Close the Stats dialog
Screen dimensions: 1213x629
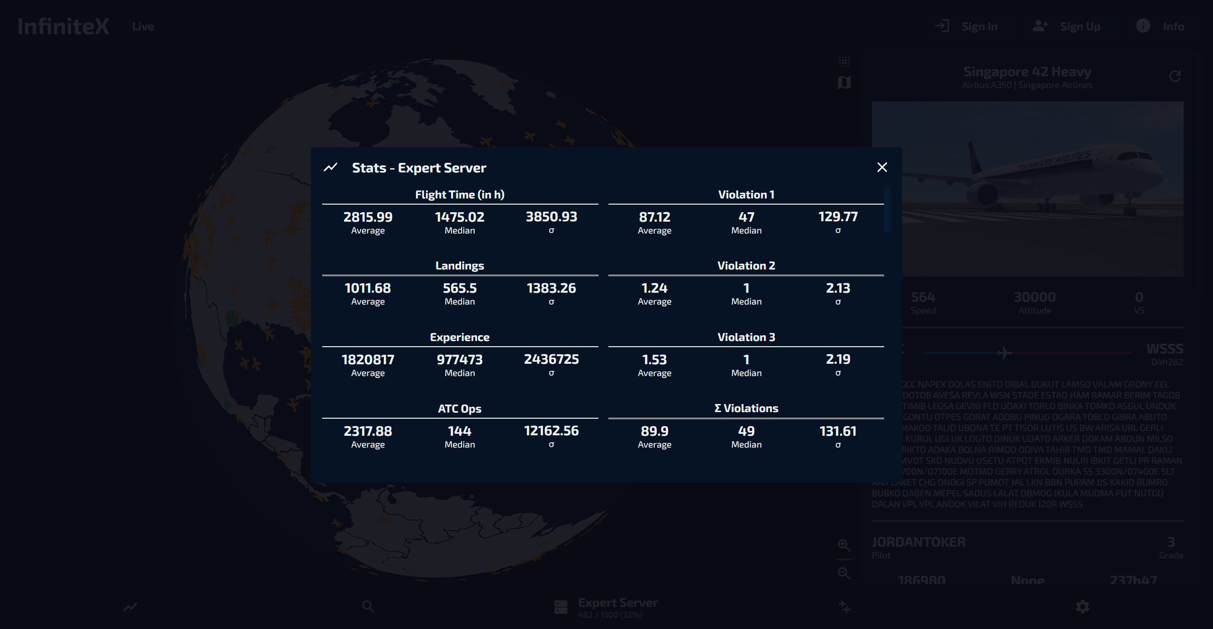(882, 167)
